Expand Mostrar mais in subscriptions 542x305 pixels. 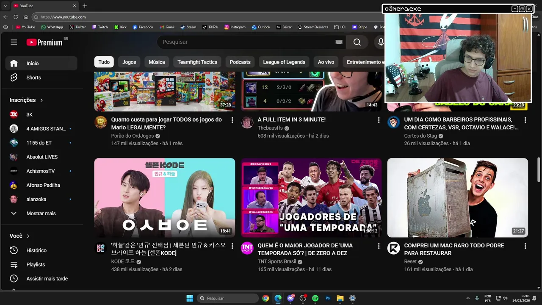click(41, 213)
